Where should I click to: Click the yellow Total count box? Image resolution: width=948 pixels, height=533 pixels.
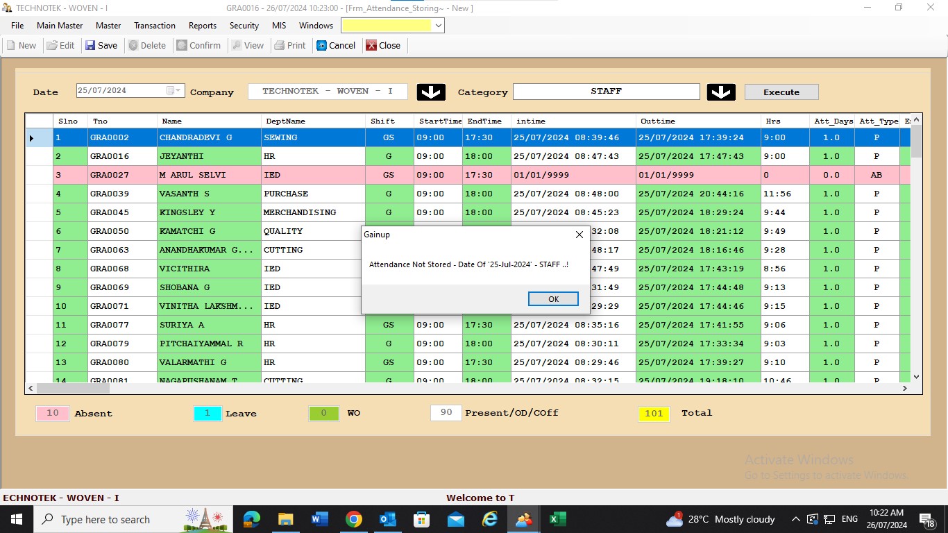(x=654, y=414)
